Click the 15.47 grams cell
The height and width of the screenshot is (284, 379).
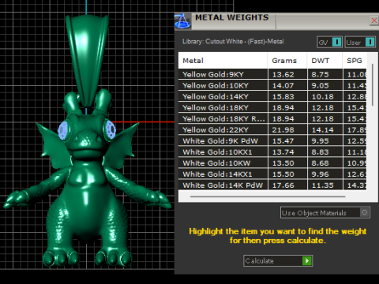click(287, 141)
